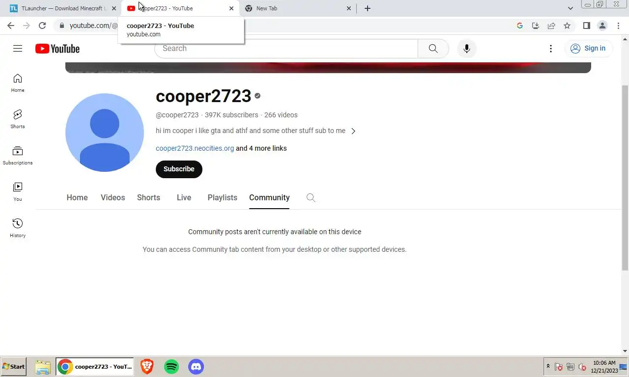Viewport: 629px width, 377px height.
Task: Open Discord from the taskbar
Action: (x=196, y=367)
